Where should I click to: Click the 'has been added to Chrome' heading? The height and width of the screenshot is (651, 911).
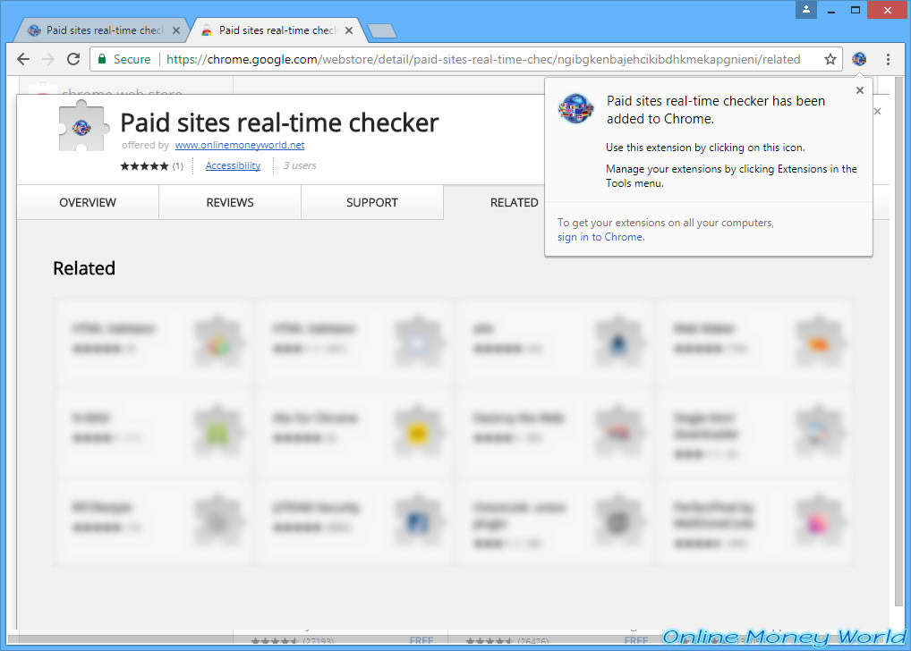pyautogui.click(x=716, y=110)
